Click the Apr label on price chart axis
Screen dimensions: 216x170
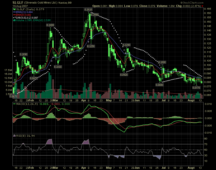point(84,100)
